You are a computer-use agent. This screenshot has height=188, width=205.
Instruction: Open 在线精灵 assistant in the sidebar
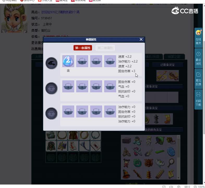[198, 38]
